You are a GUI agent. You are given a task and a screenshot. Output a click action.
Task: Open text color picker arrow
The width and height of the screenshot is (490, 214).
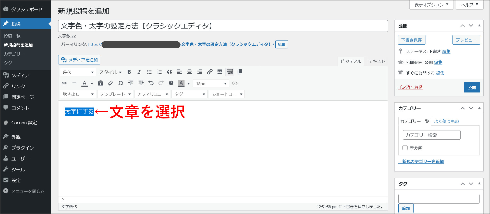[92, 83]
